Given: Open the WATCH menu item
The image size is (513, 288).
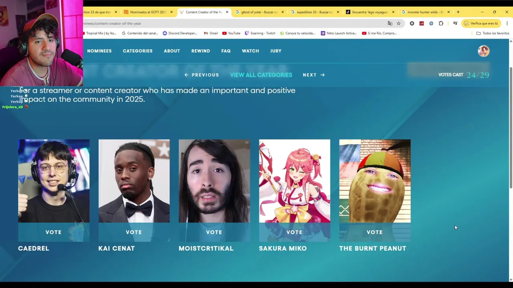Looking at the screenshot, I should 250,51.
